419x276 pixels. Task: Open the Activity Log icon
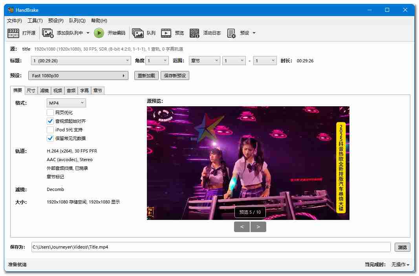[x=194, y=33]
